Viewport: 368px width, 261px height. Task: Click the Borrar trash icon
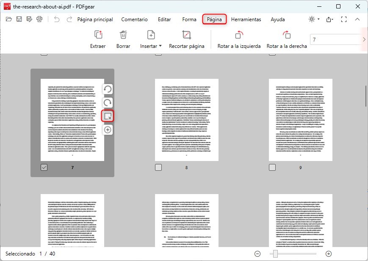coord(123,36)
